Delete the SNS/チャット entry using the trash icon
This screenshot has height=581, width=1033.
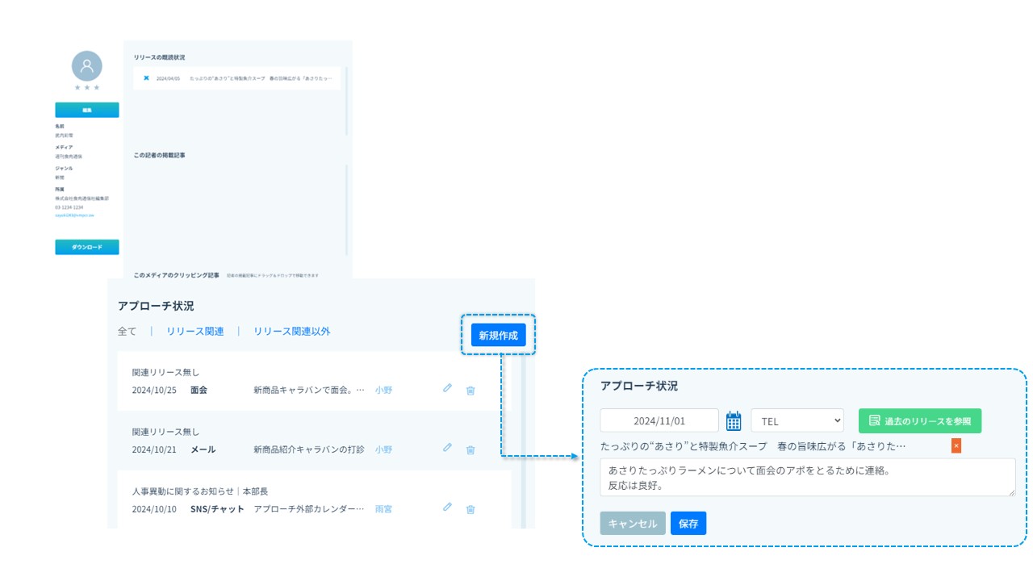470,510
